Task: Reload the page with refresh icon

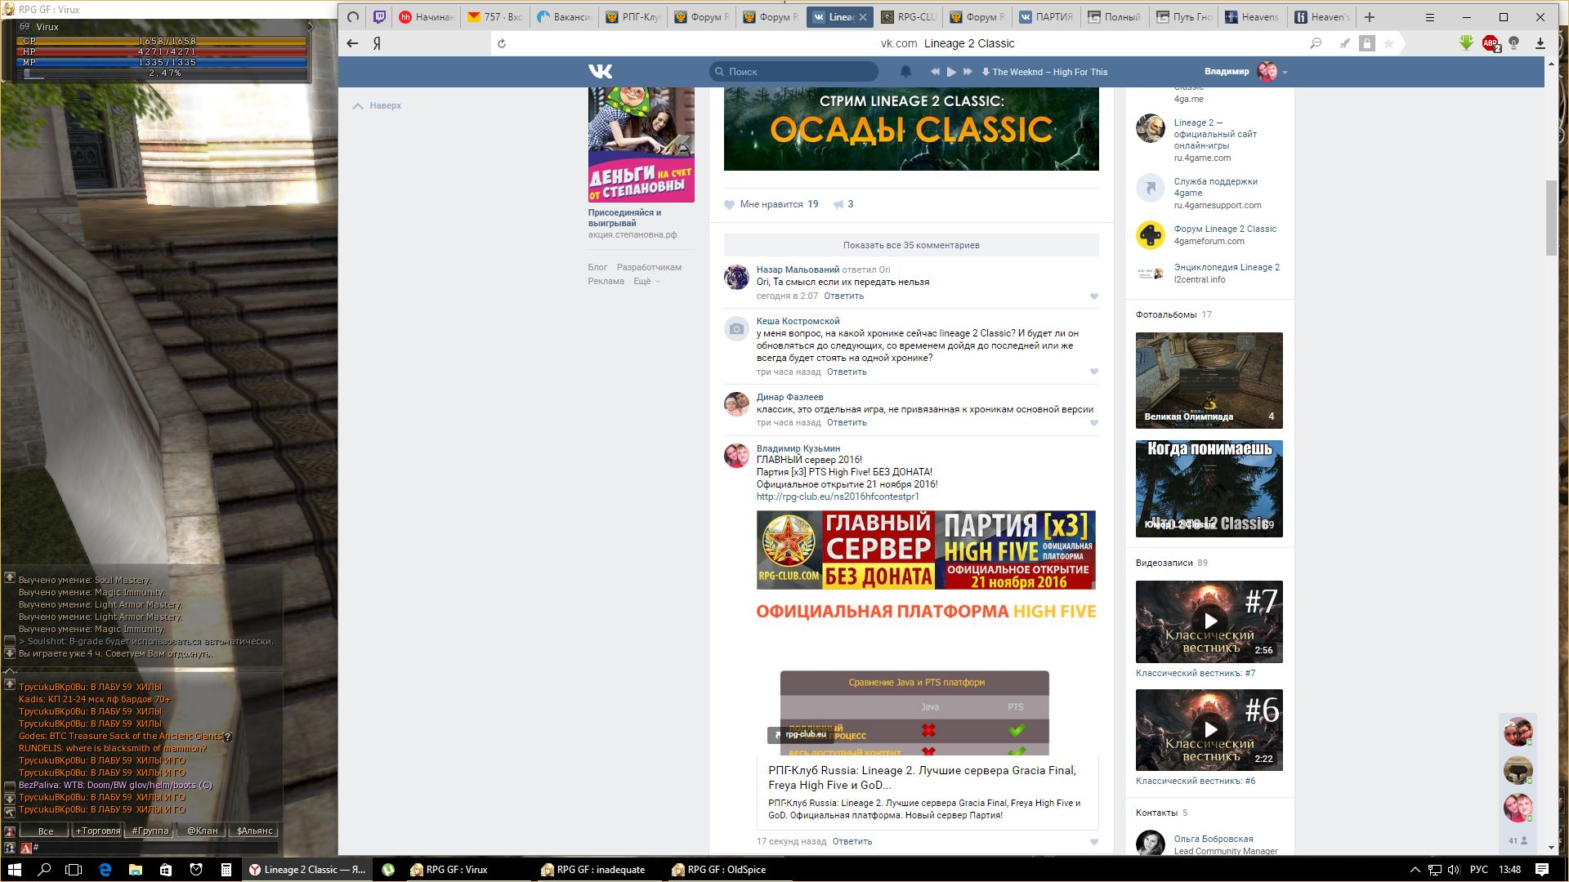Action: pos(502,43)
